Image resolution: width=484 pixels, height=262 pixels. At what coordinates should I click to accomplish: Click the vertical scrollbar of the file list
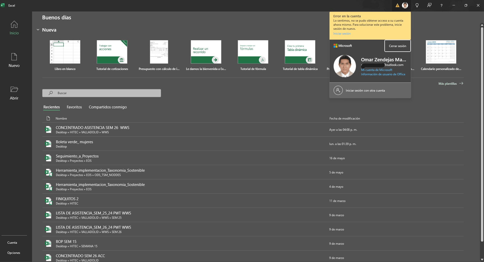coord(482,134)
